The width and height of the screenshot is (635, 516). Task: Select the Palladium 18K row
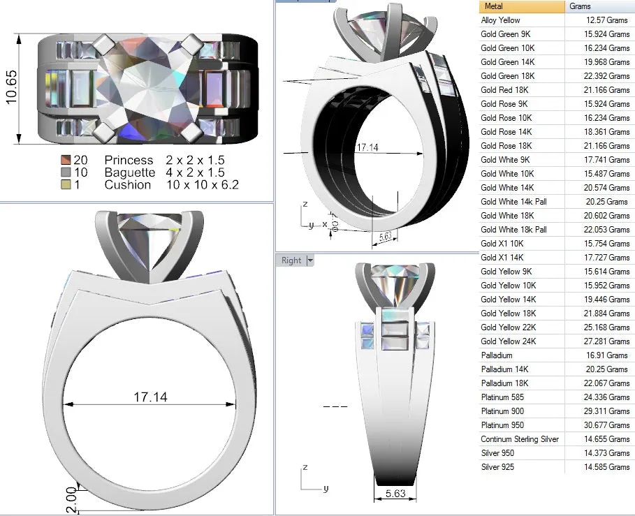tap(557, 383)
